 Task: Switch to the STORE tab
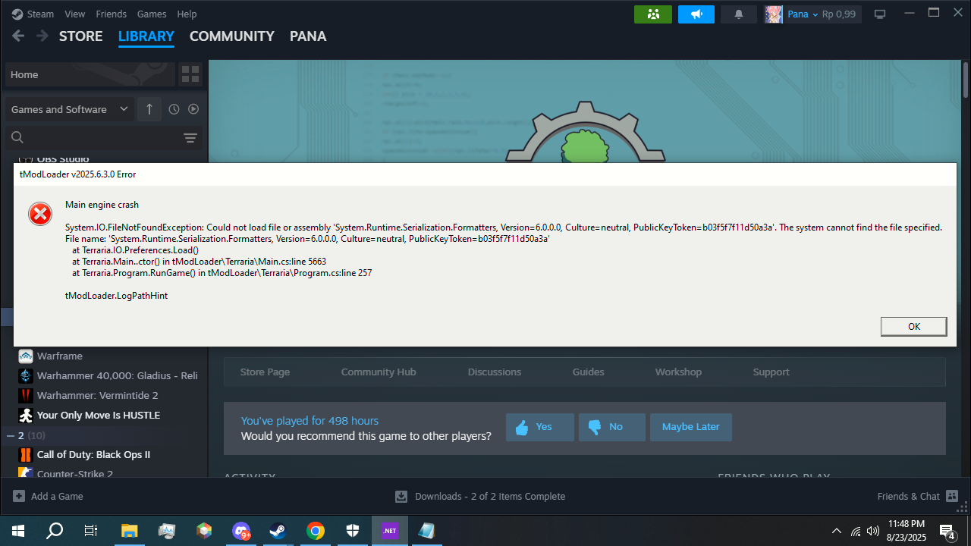point(81,36)
